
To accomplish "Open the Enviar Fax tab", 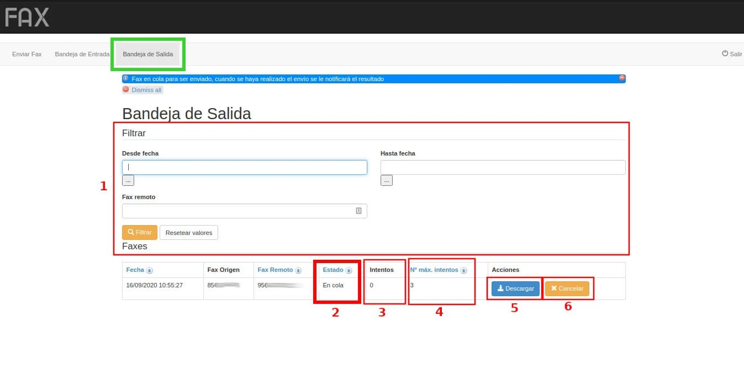I will [x=27, y=54].
